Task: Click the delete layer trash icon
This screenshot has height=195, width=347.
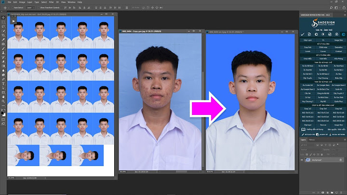Action: point(341,193)
